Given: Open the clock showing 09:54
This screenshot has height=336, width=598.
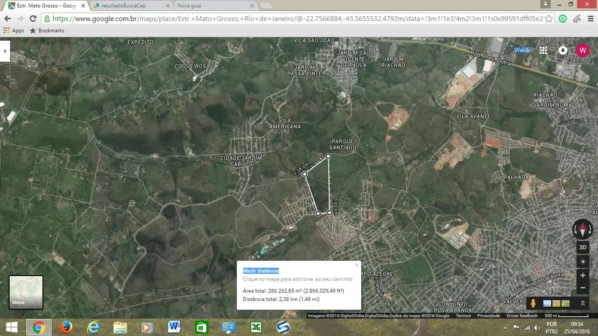Looking at the screenshot, I should click(577, 328).
